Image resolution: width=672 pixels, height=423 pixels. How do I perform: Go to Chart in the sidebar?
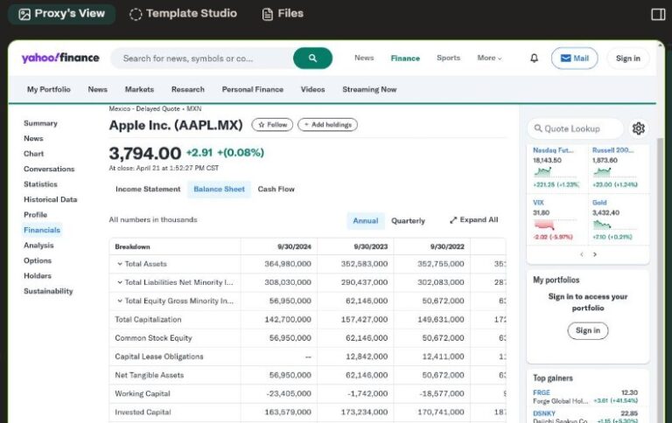pos(33,154)
